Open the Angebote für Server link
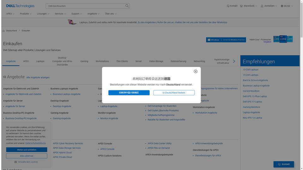 click(15, 106)
